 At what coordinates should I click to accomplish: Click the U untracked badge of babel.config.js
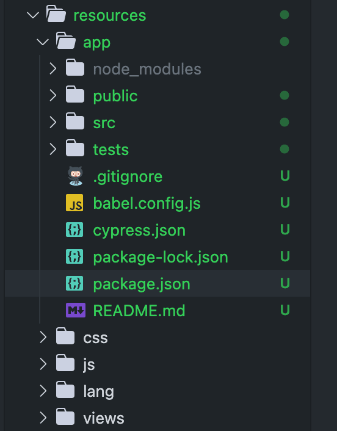coord(285,203)
